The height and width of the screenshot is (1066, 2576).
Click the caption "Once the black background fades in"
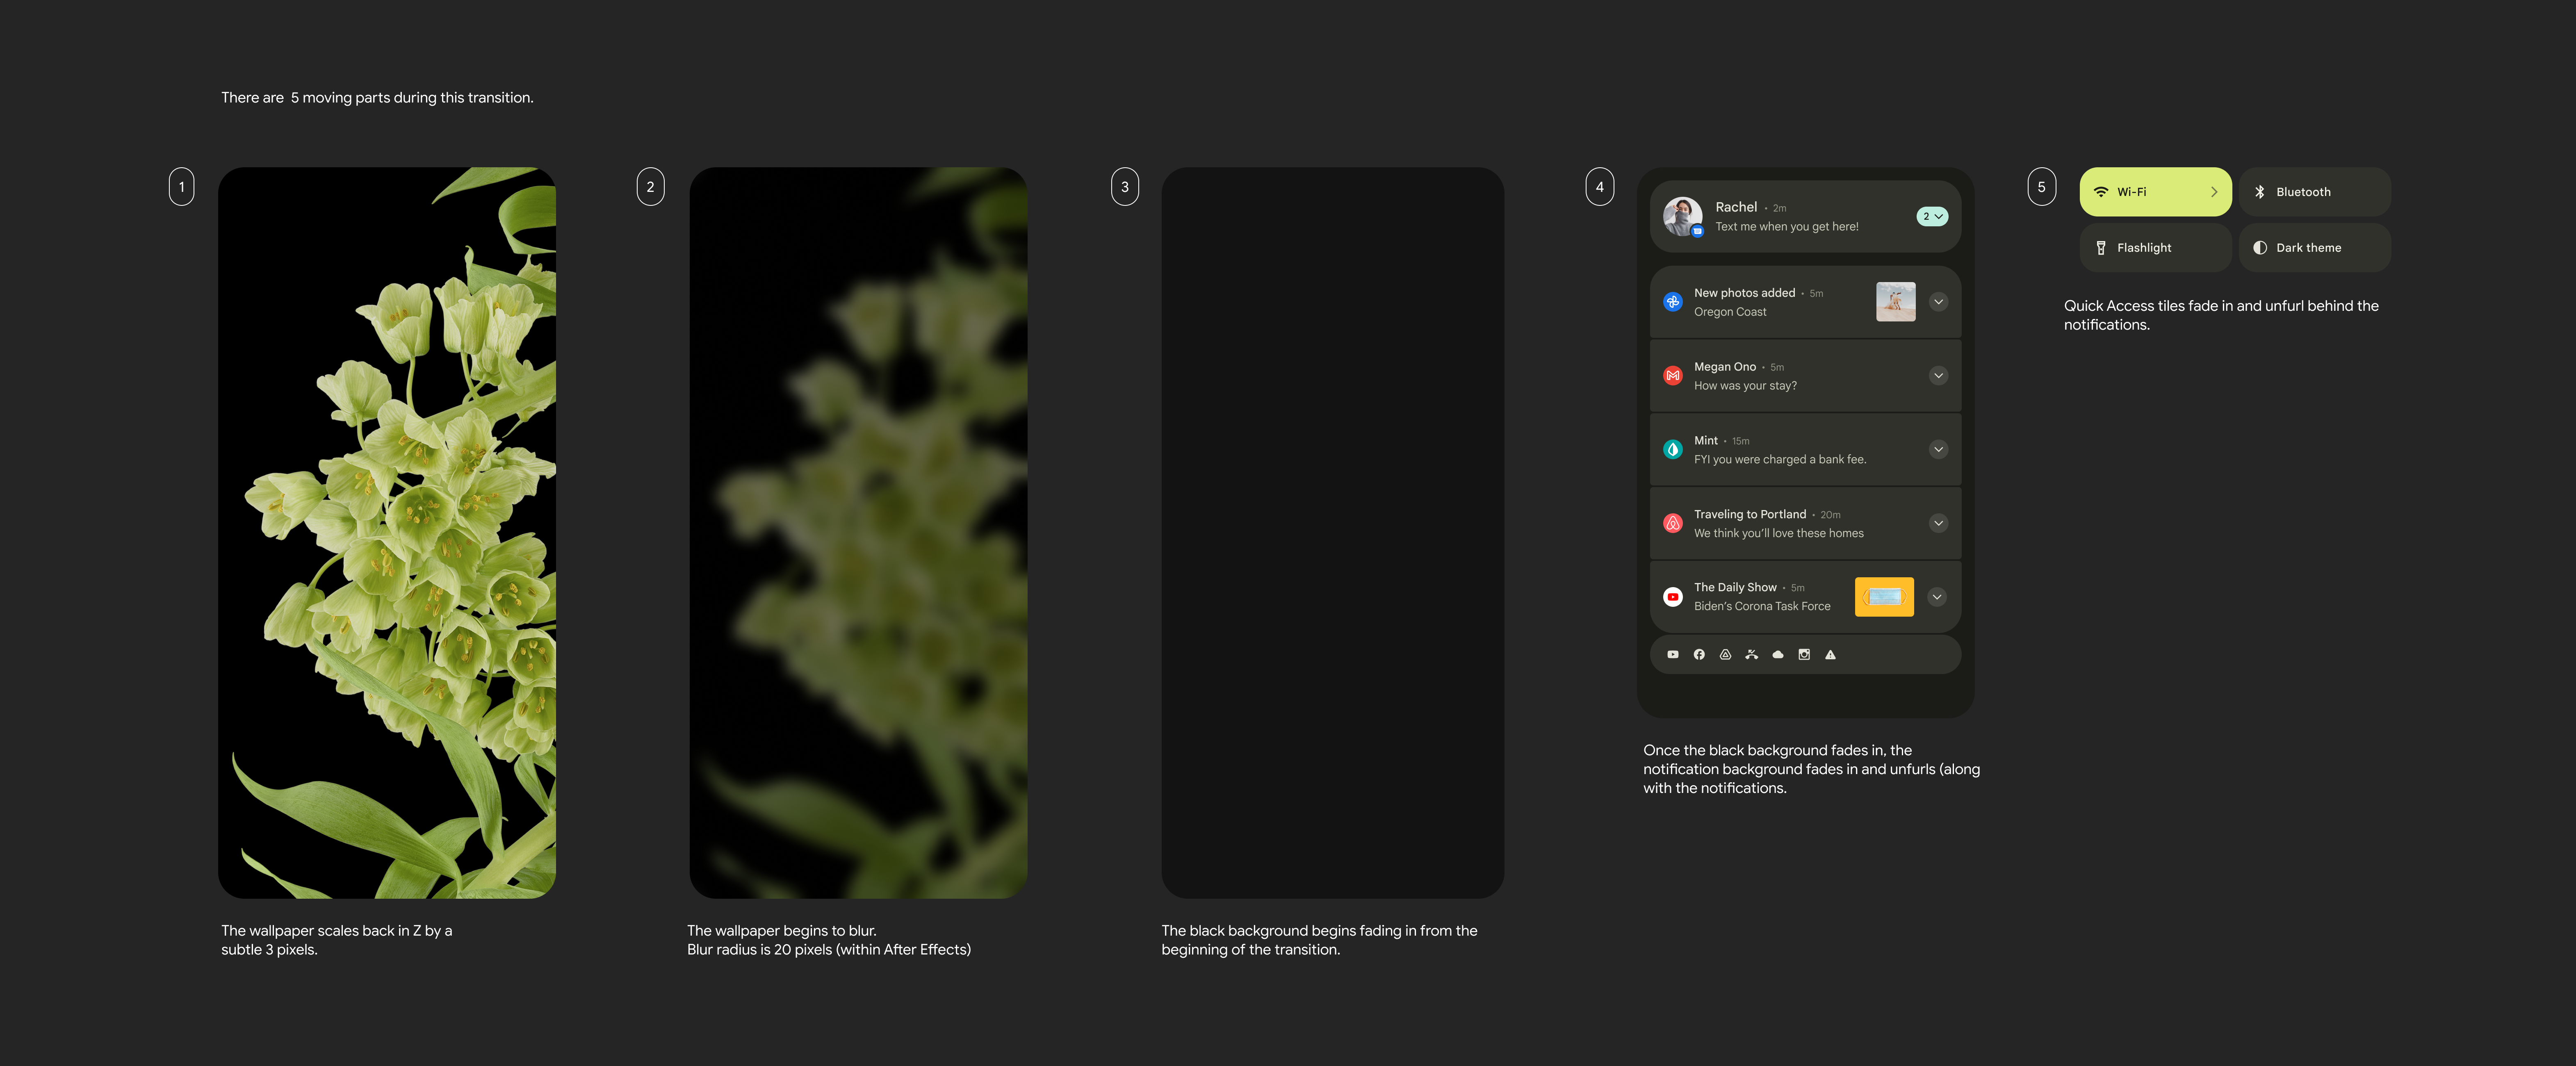(1811, 769)
